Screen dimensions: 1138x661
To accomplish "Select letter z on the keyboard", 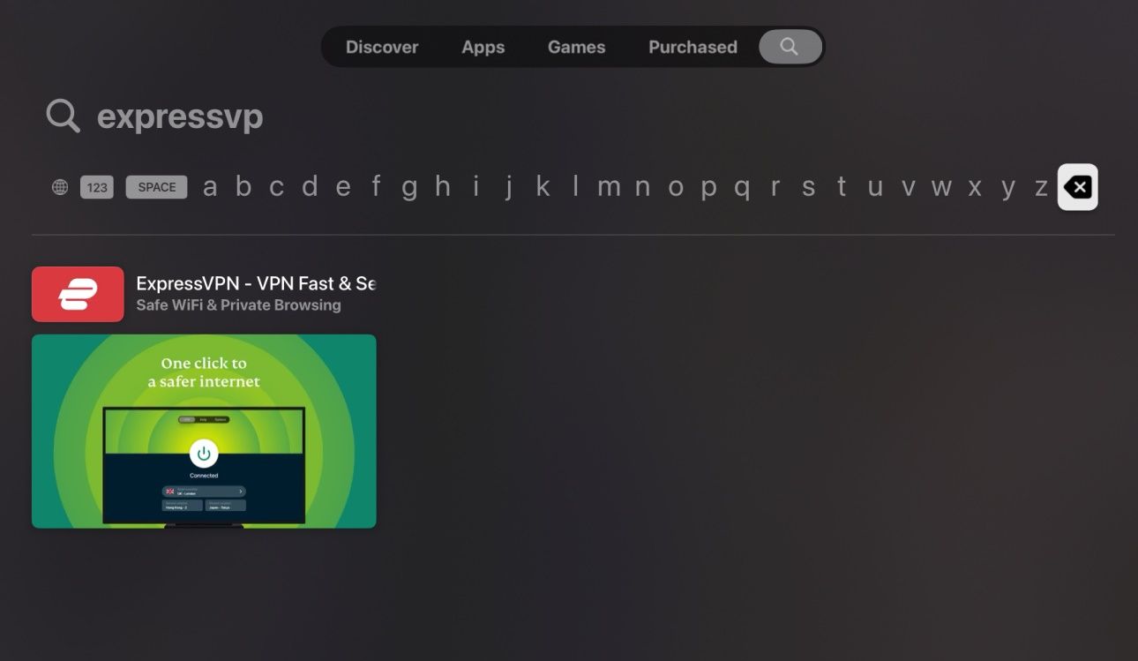I will 1041,186.
